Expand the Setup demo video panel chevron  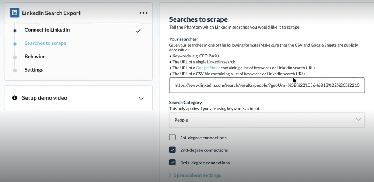[141, 98]
